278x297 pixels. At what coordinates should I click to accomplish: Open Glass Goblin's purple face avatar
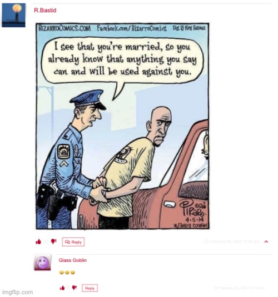click(43, 262)
